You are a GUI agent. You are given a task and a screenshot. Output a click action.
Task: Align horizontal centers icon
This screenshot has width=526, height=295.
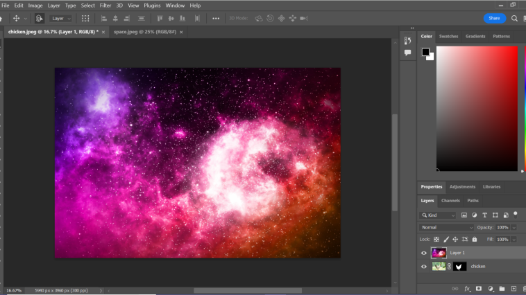click(x=115, y=19)
